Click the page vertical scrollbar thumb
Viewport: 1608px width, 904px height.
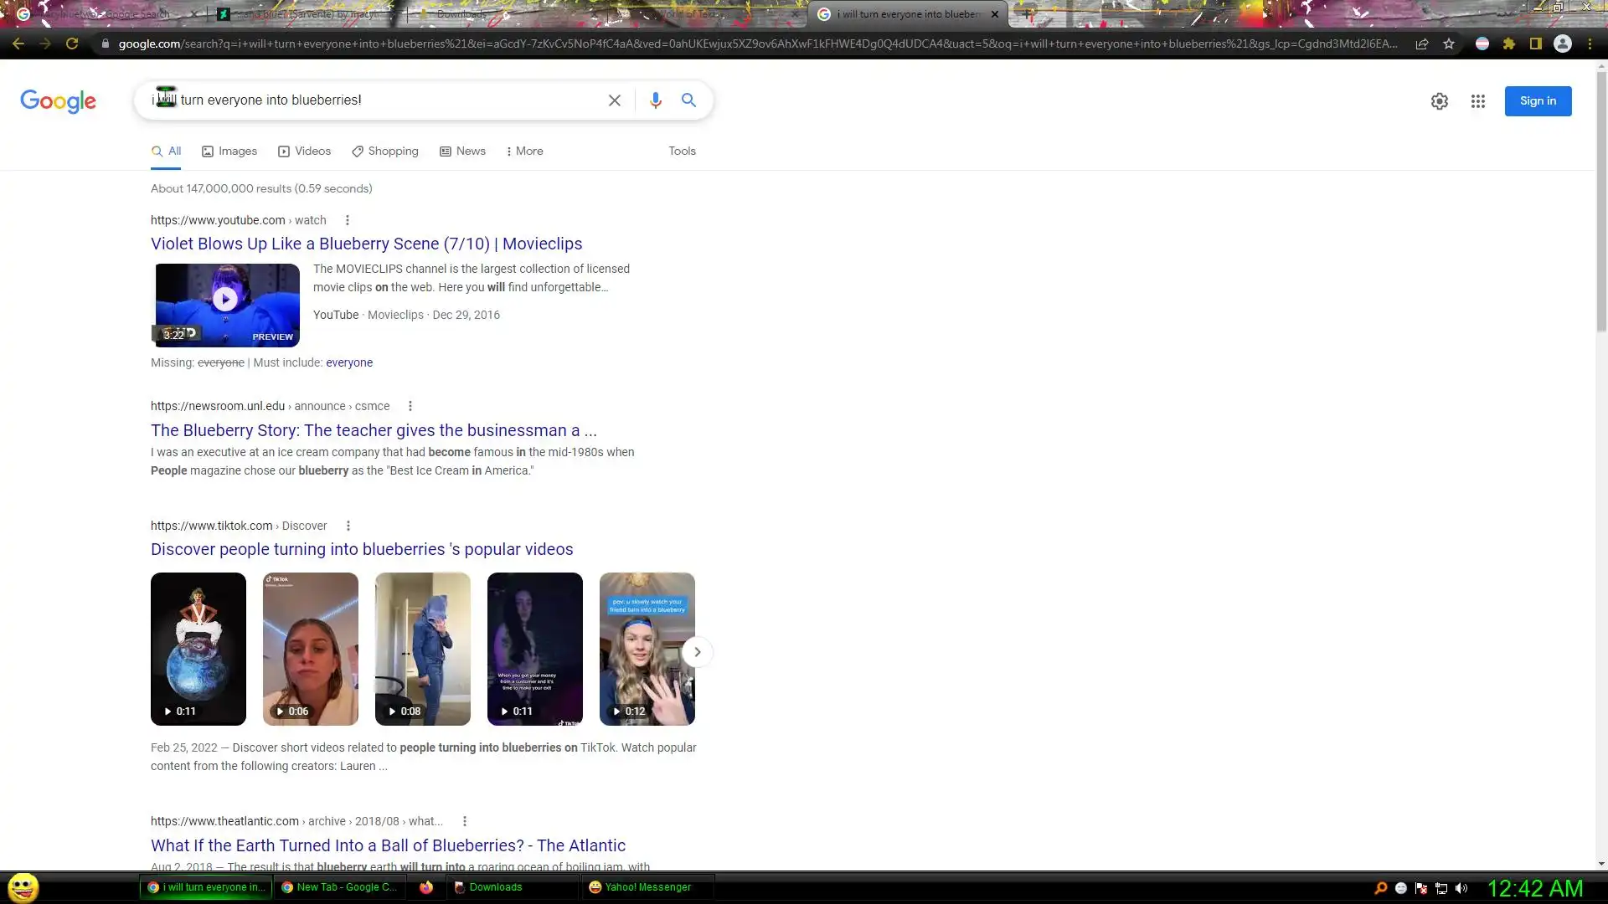point(1601,201)
